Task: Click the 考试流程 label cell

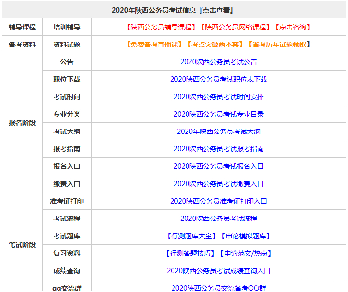Action: pyautogui.click(x=67, y=219)
